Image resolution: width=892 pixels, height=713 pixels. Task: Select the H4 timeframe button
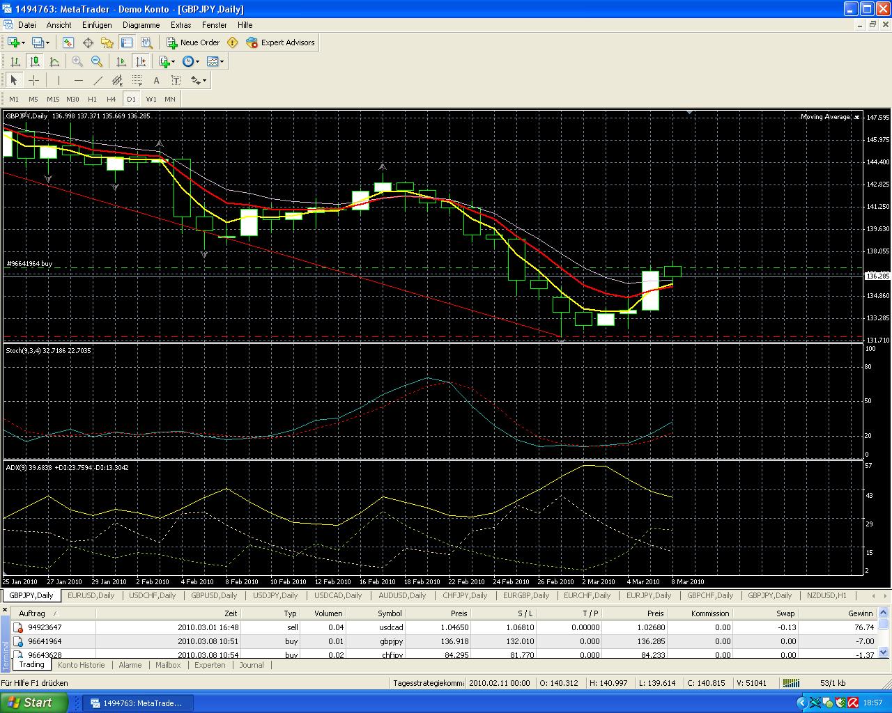point(111,99)
